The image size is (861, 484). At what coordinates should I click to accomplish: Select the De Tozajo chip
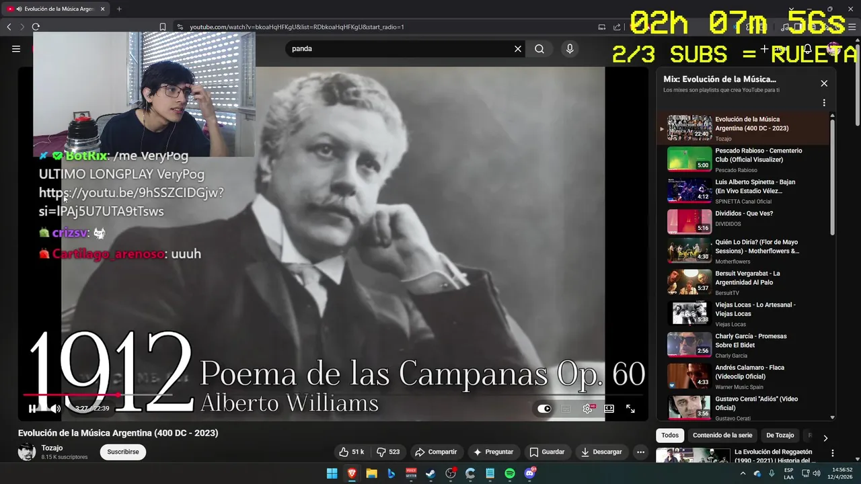tap(780, 435)
